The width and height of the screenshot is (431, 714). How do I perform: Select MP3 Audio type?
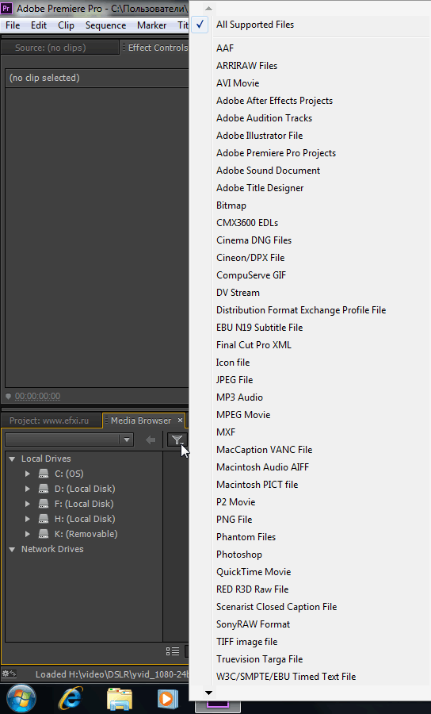point(239,397)
